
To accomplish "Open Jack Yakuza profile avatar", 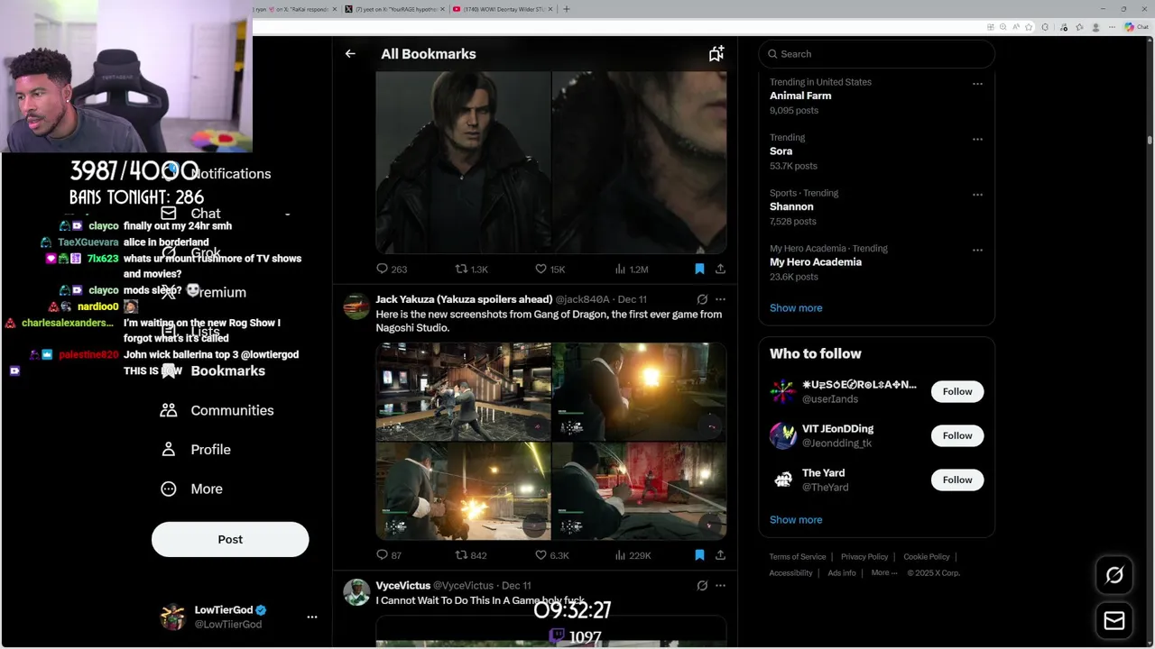I will pos(356,306).
